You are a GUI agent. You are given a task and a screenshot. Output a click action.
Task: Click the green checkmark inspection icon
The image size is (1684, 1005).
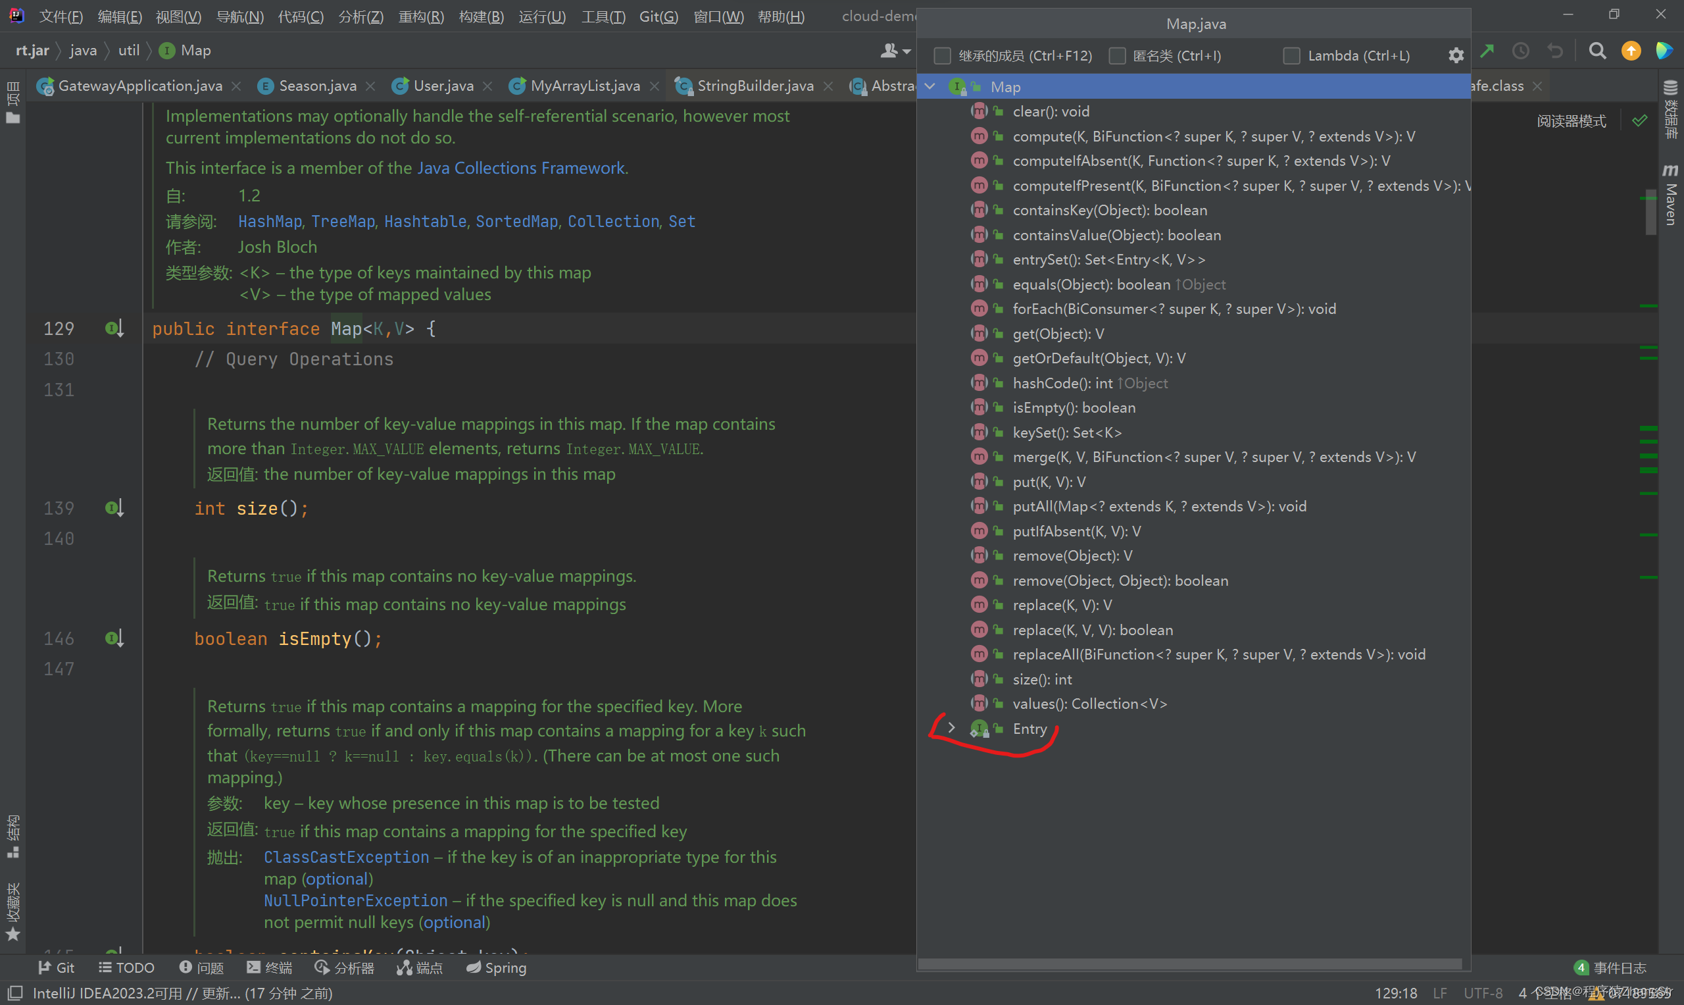[x=1639, y=121]
